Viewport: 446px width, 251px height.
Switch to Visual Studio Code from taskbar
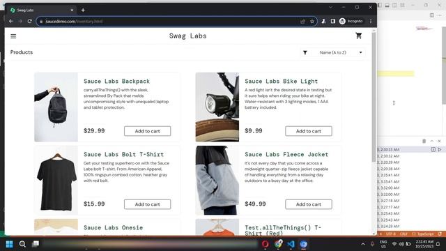[x=291, y=244]
